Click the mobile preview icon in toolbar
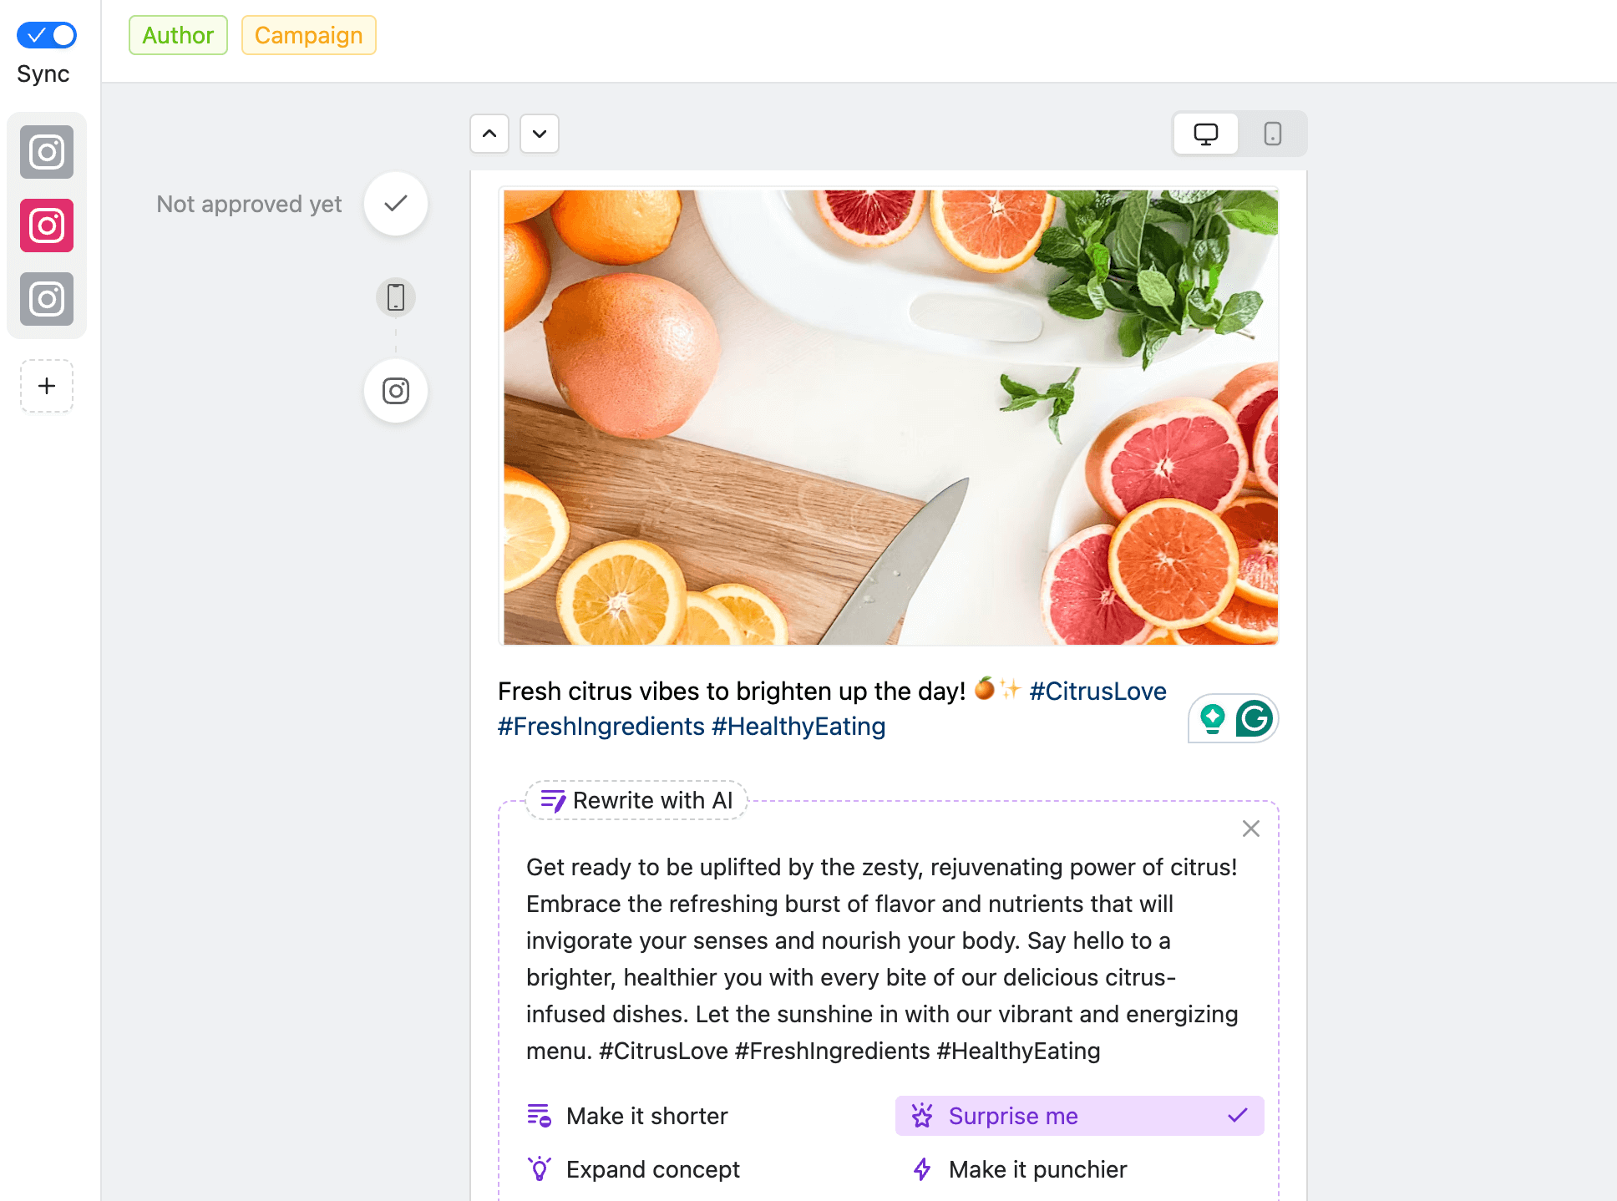 (x=1273, y=133)
